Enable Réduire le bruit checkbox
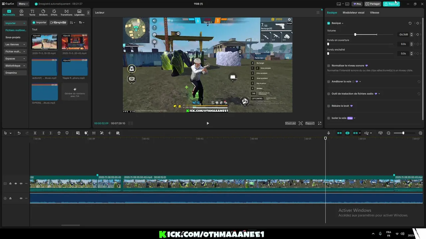426x239 pixels. tap(328, 106)
